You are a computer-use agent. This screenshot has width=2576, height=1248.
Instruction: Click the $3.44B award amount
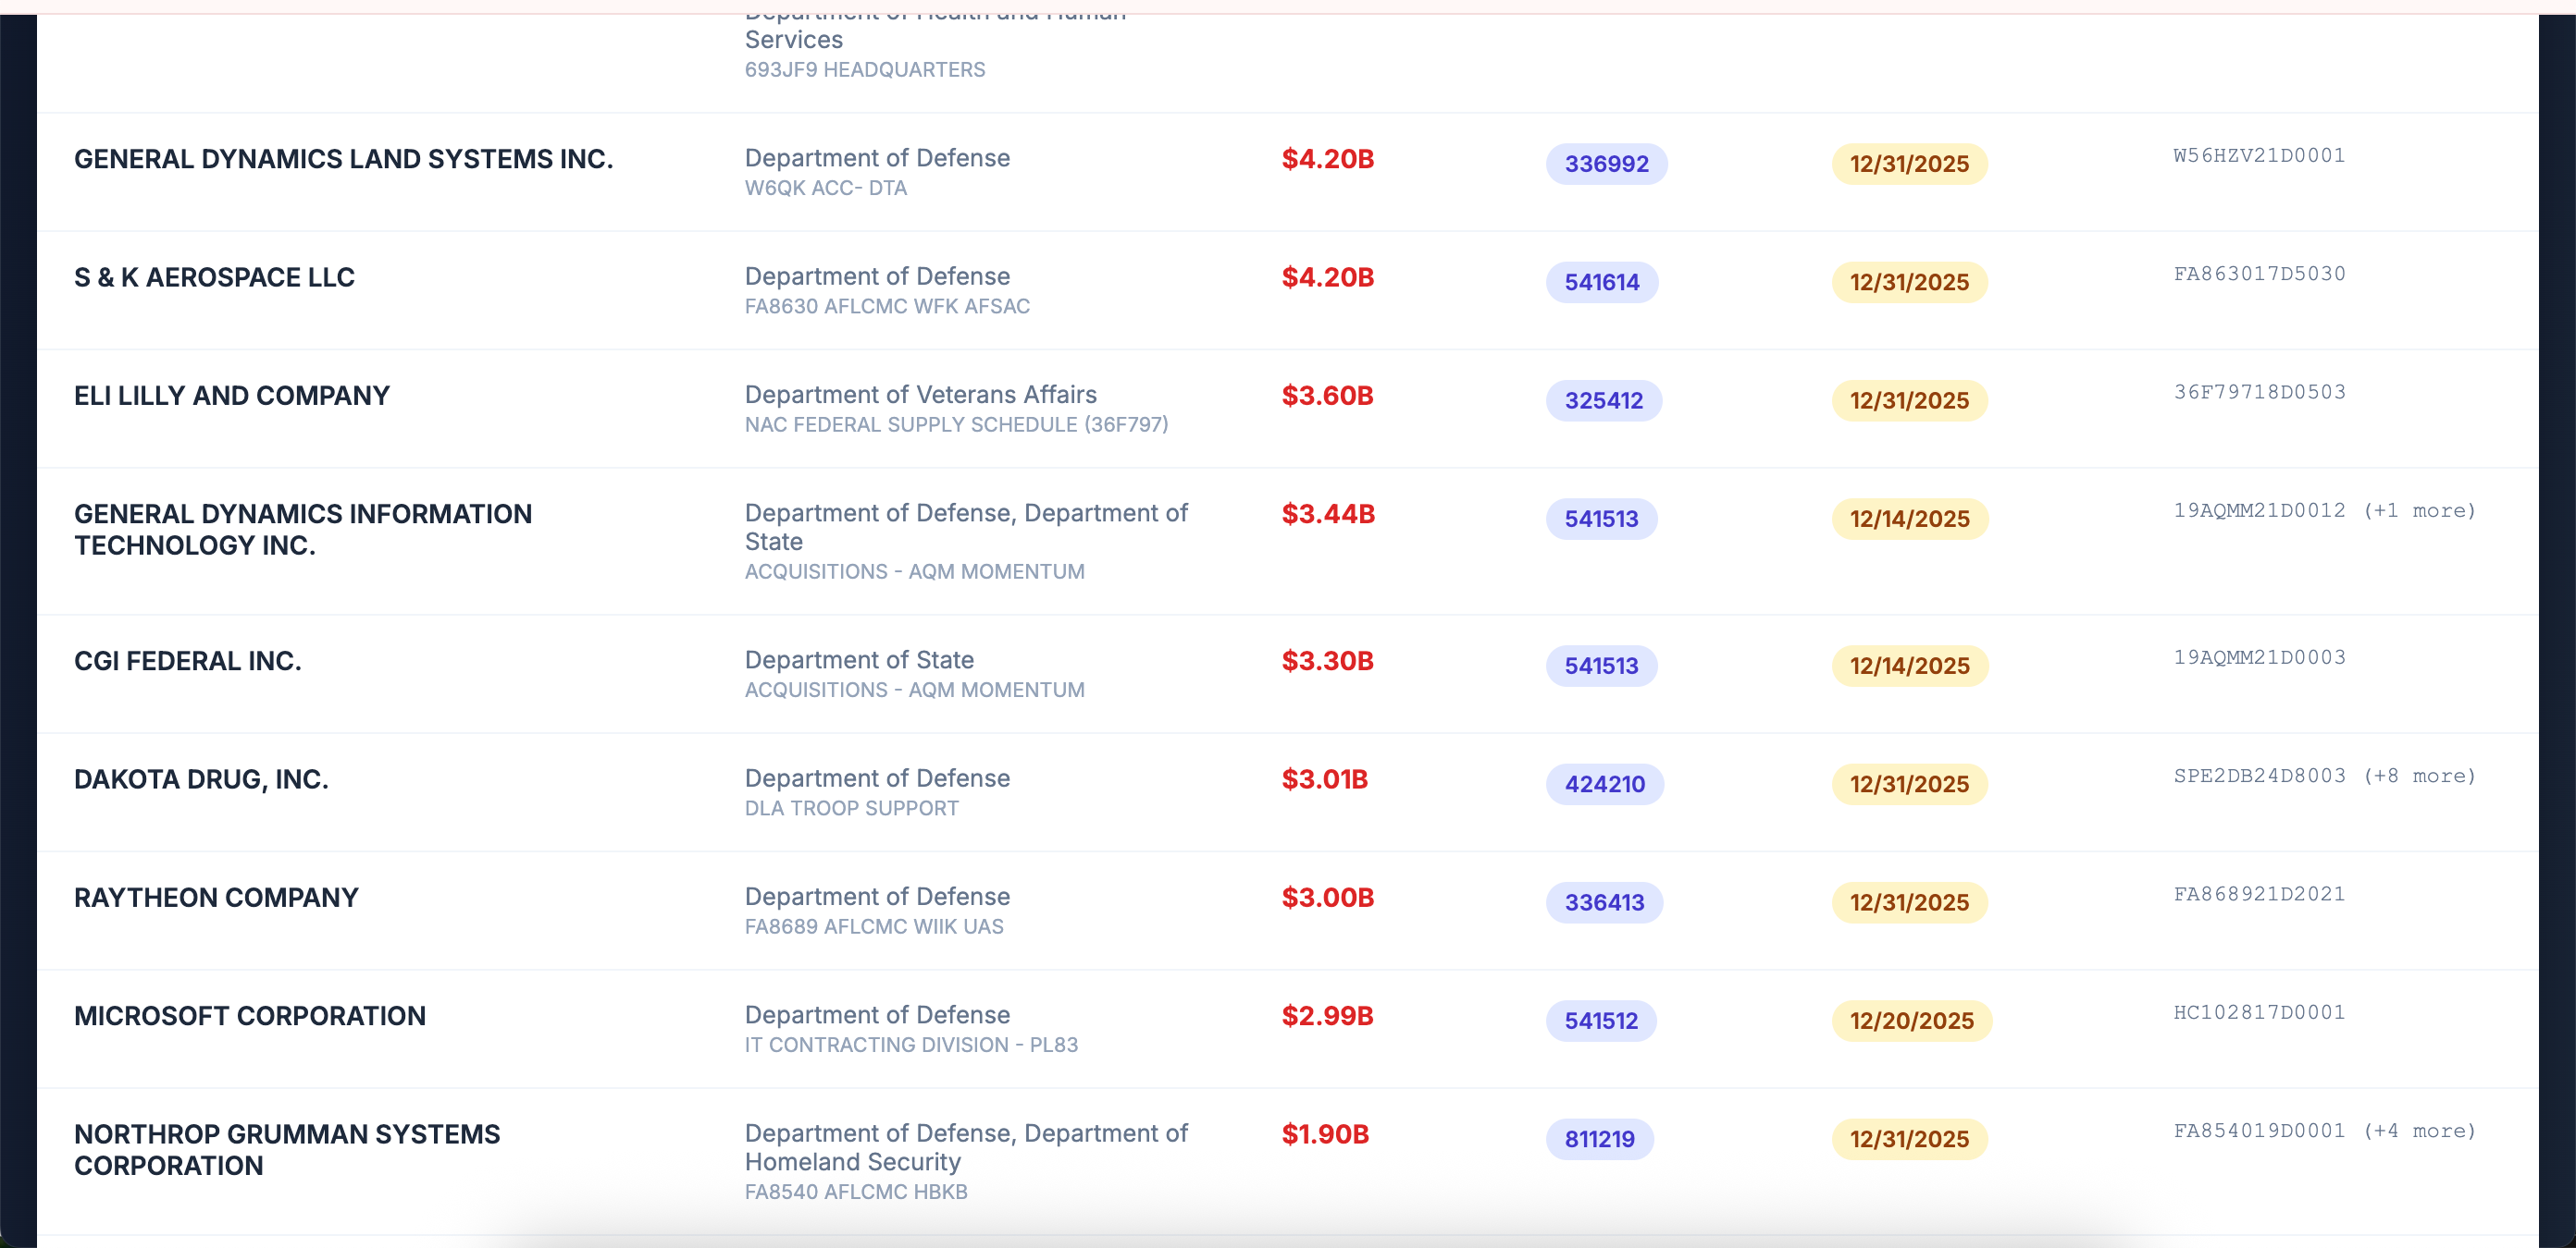1327,515
